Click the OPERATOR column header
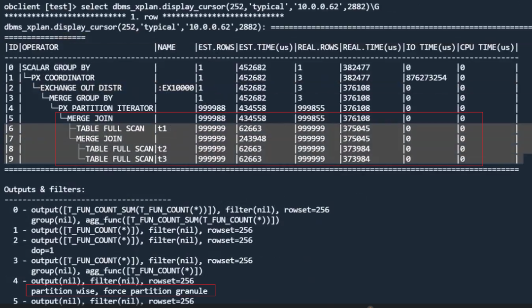Image resolution: width=532 pixels, height=308 pixels. coord(40,47)
